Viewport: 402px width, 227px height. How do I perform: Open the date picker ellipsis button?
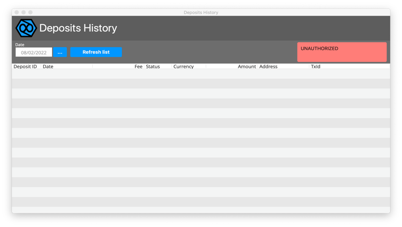(x=60, y=52)
